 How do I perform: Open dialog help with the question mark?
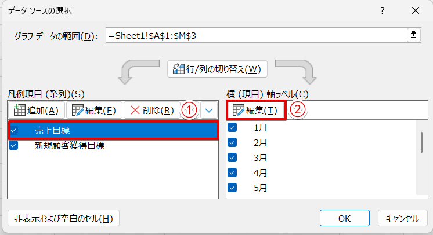click(x=383, y=11)
